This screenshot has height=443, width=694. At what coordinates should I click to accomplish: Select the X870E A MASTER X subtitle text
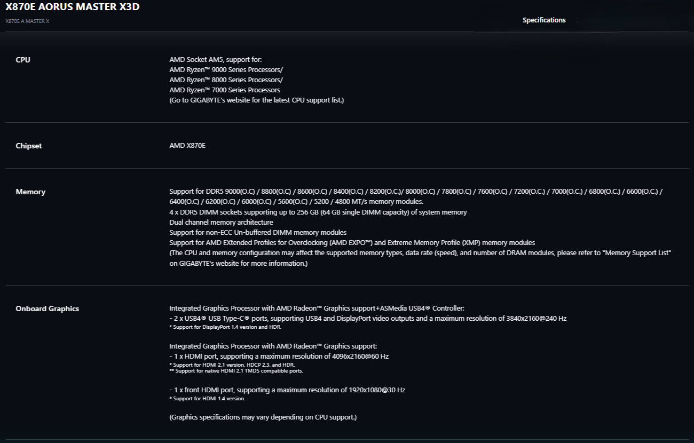point(27,21)
